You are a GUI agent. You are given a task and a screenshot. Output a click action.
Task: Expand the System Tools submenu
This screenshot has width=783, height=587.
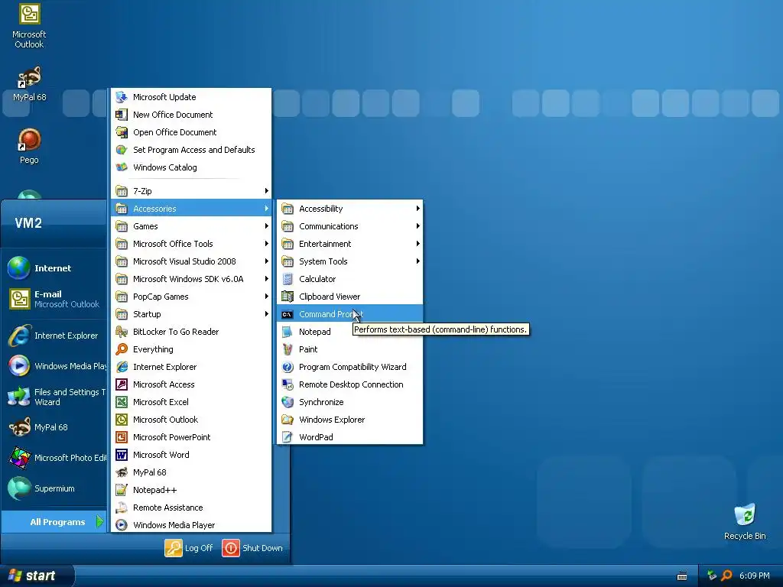tap(349, 261)
